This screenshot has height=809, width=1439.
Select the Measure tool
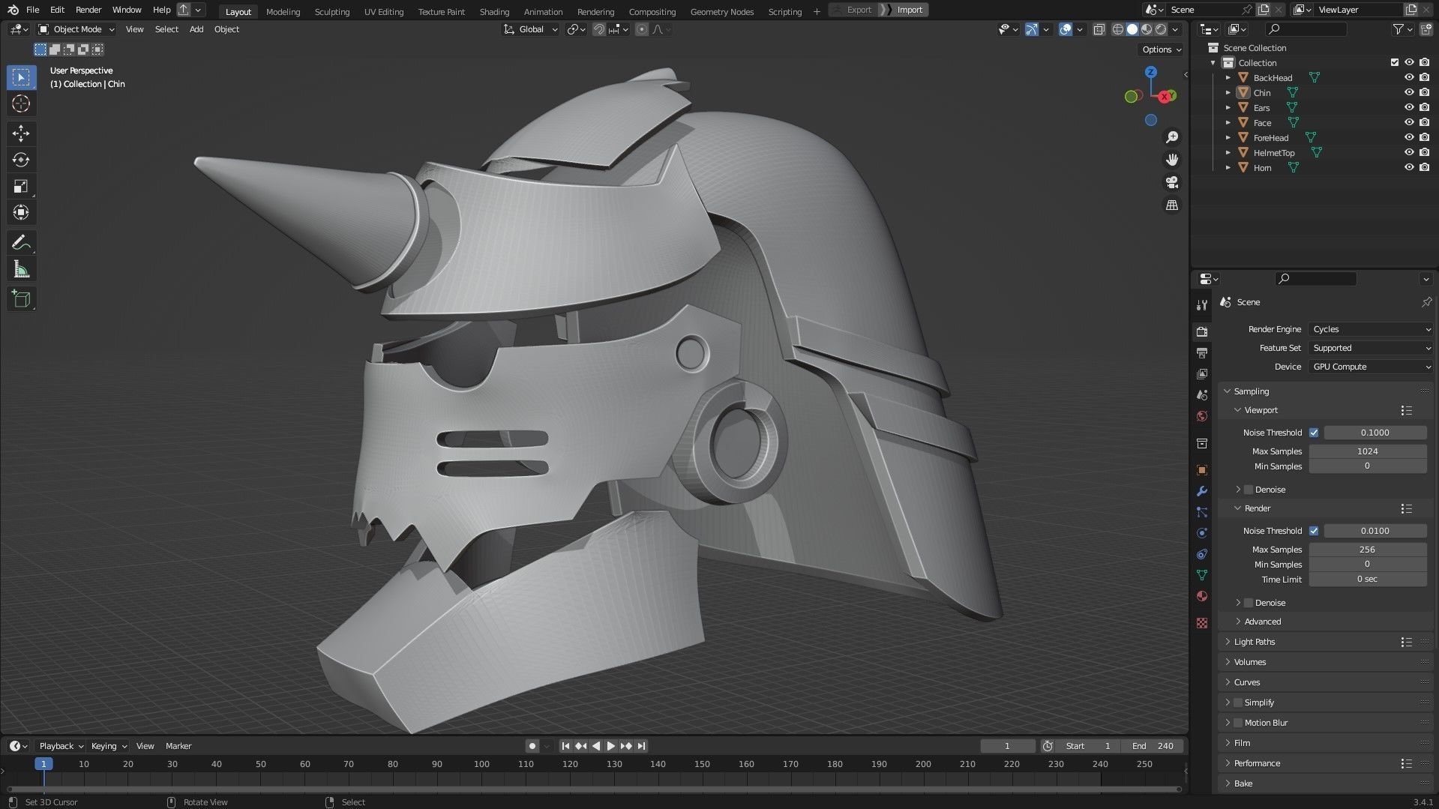(x=21, y=269)
